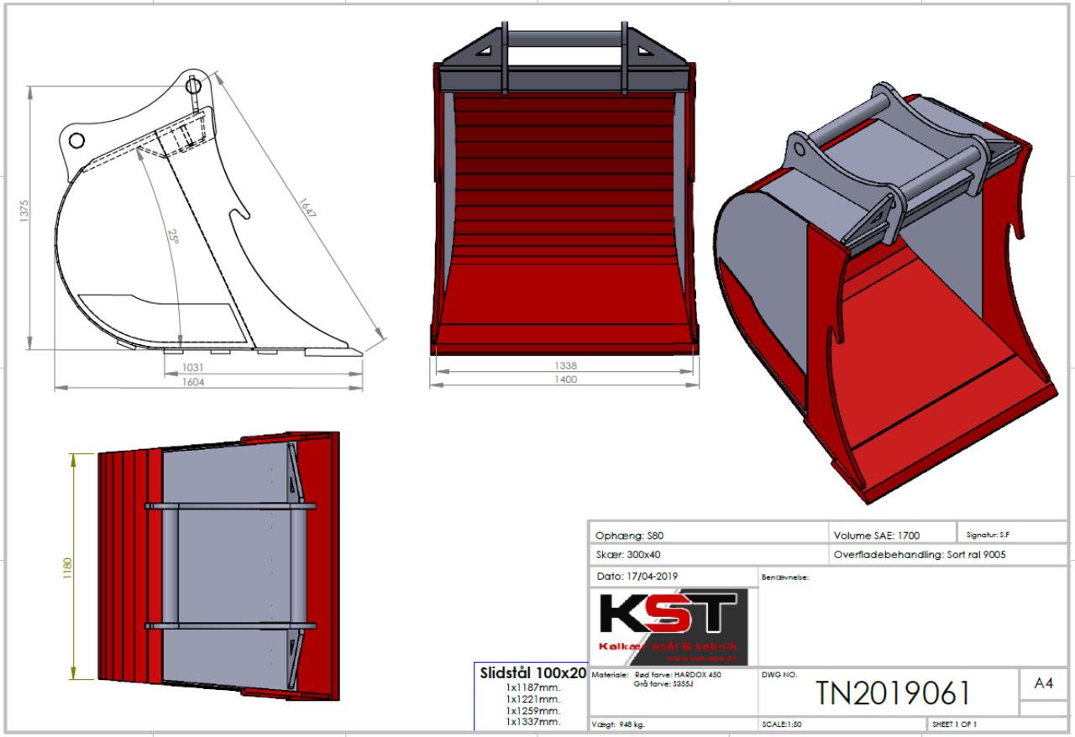This screenshot has width=1075, height=737.
Task: Click the 1375 height dimension label
Action: point(25,216)
